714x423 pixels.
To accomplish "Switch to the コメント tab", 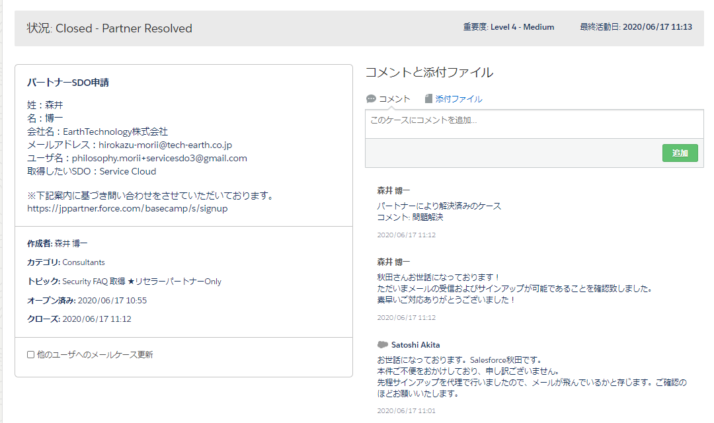I will (394, 99).
